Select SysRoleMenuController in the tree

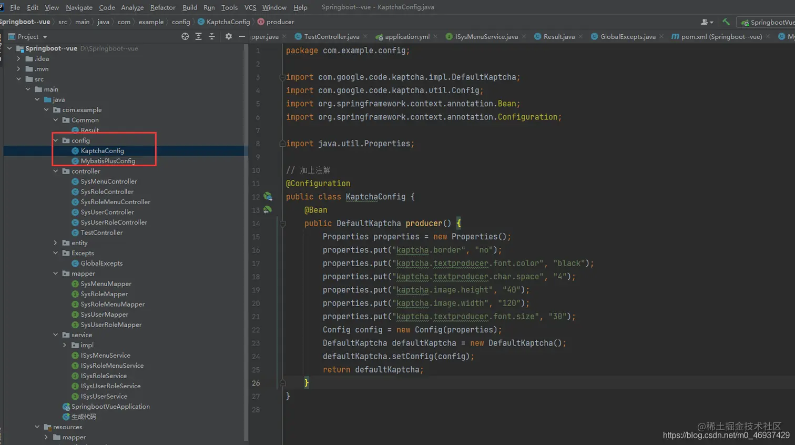click(x=115, y=202)
